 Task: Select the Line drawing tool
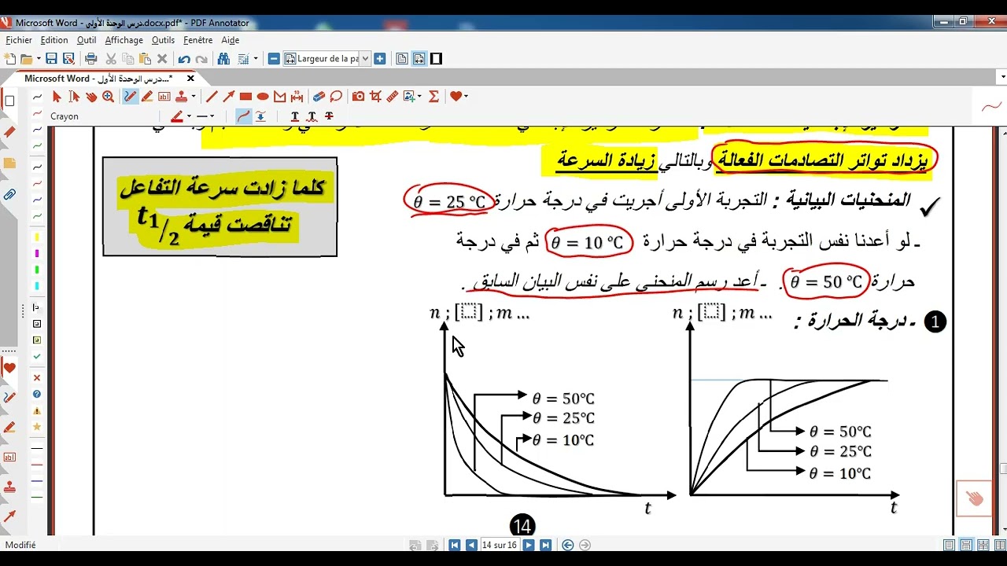click(212, 97)
